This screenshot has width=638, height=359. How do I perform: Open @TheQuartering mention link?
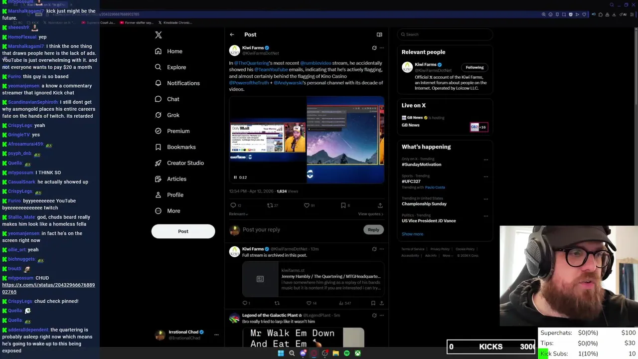252,63
